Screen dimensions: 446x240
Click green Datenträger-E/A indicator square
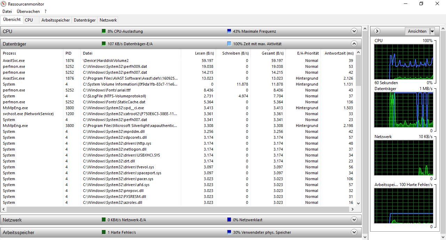(x=103, y=44)
